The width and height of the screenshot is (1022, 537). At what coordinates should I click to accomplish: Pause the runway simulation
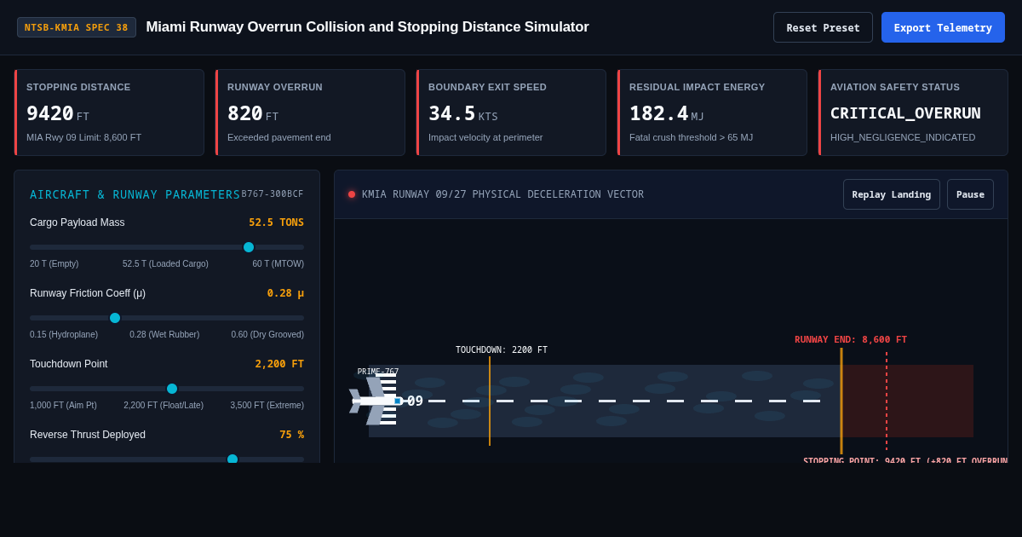pyautogui.click(x=970, y=194)
